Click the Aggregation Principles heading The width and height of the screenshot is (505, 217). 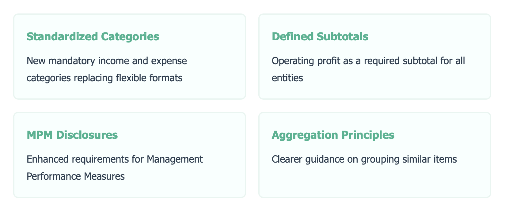pyautogui.click(x=333, y=135)
